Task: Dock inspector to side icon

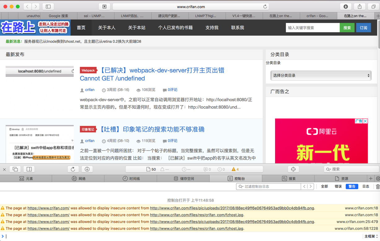Action: (29, 169)
